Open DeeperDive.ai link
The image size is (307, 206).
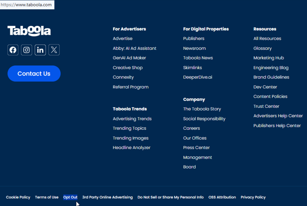coord(198,77)
